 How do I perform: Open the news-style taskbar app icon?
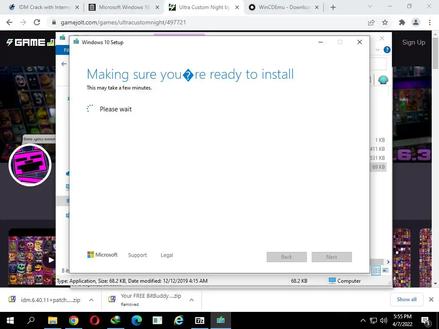point(157,320)
